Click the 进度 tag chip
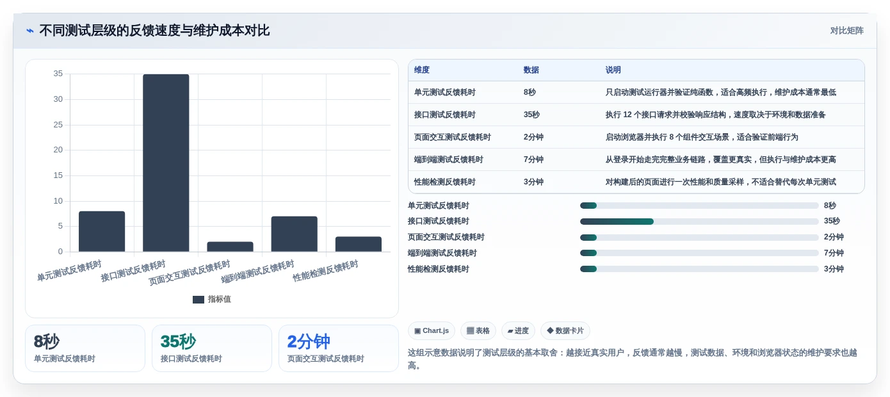Image resolution: width=890 pixels, height=397 pixels. tap(518, 331)
